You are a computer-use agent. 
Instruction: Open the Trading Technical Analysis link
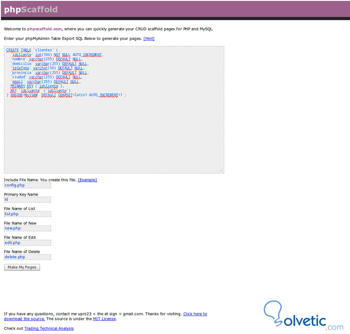click(49, 329)
